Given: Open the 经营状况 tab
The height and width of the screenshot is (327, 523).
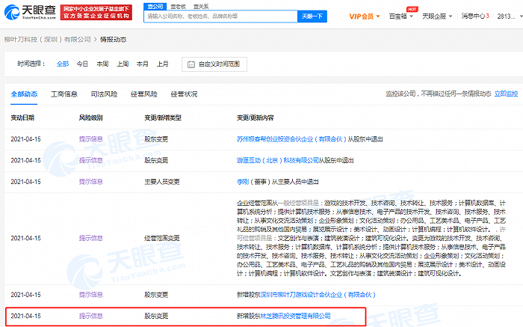Looking at the screenshot, I should coord(184,94).
